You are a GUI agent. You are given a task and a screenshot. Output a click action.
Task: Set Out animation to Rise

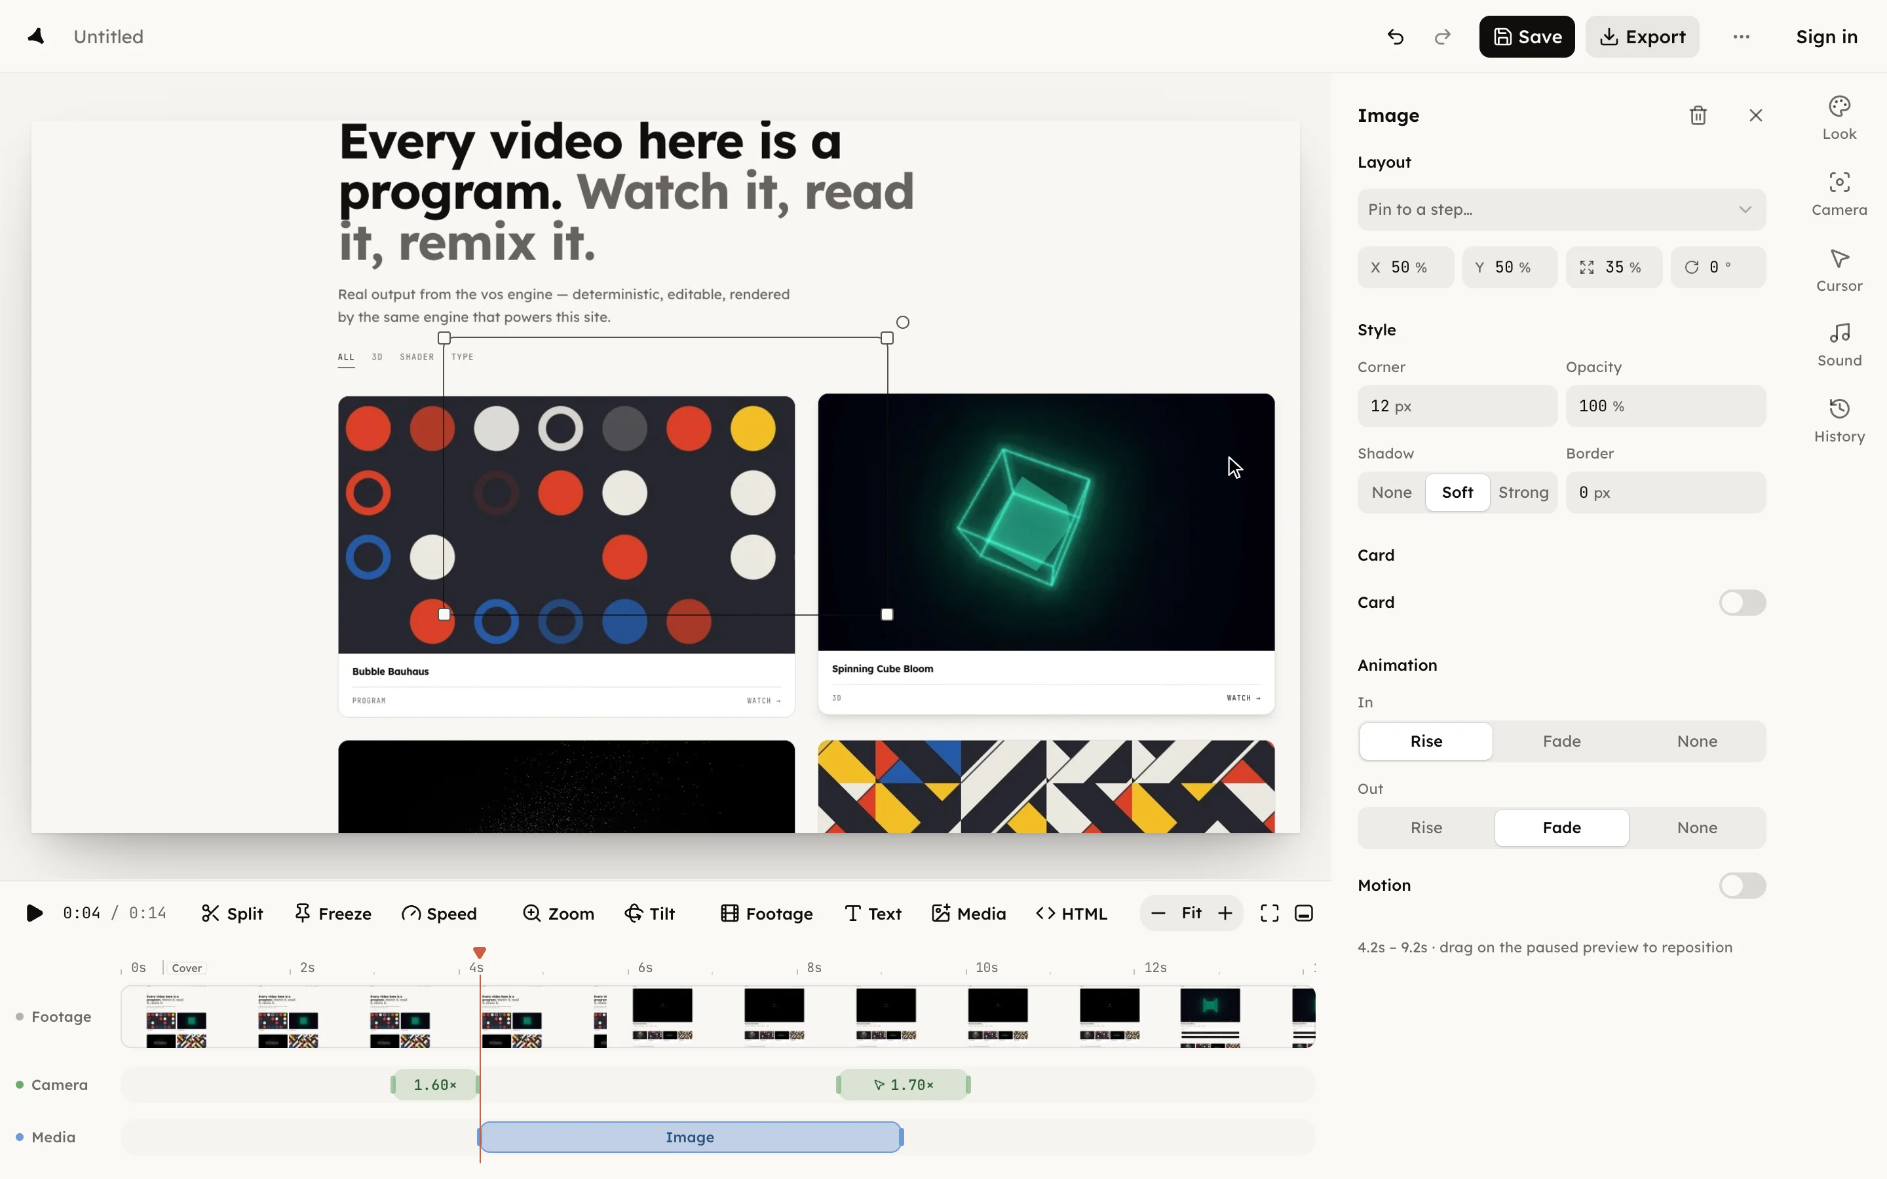[1425, 827]
